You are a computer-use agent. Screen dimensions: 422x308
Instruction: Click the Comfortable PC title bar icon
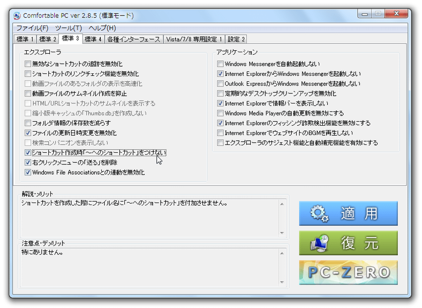(17, 16)
